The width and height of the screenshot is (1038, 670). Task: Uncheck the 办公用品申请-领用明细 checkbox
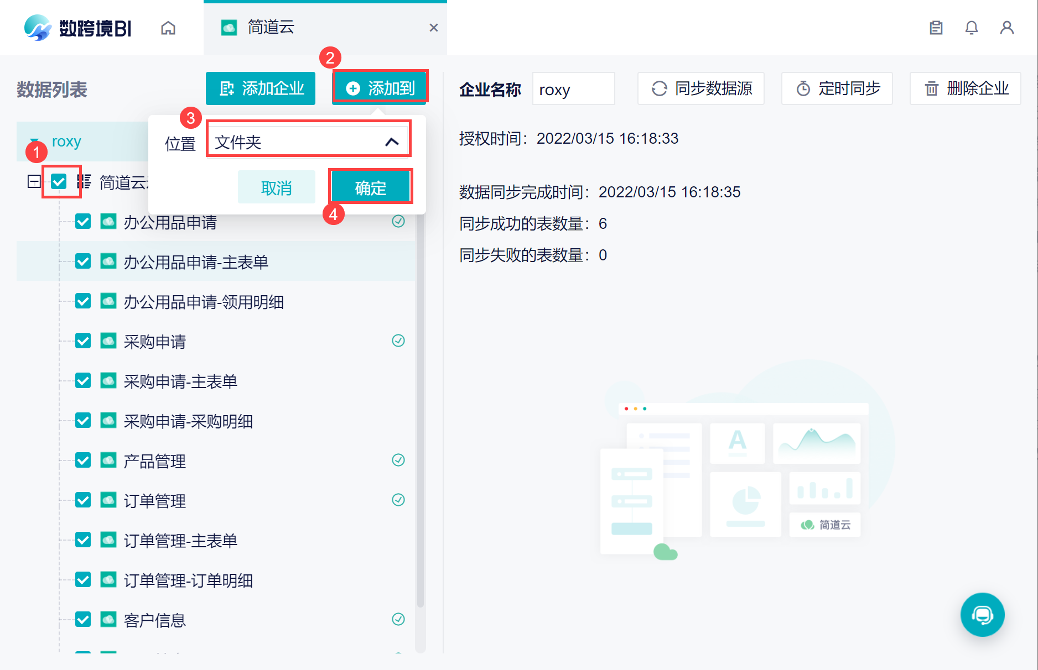point(83,302)
